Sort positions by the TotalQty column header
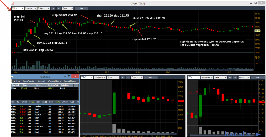Viewport: 266px width, 137px height. pos(66,85)
